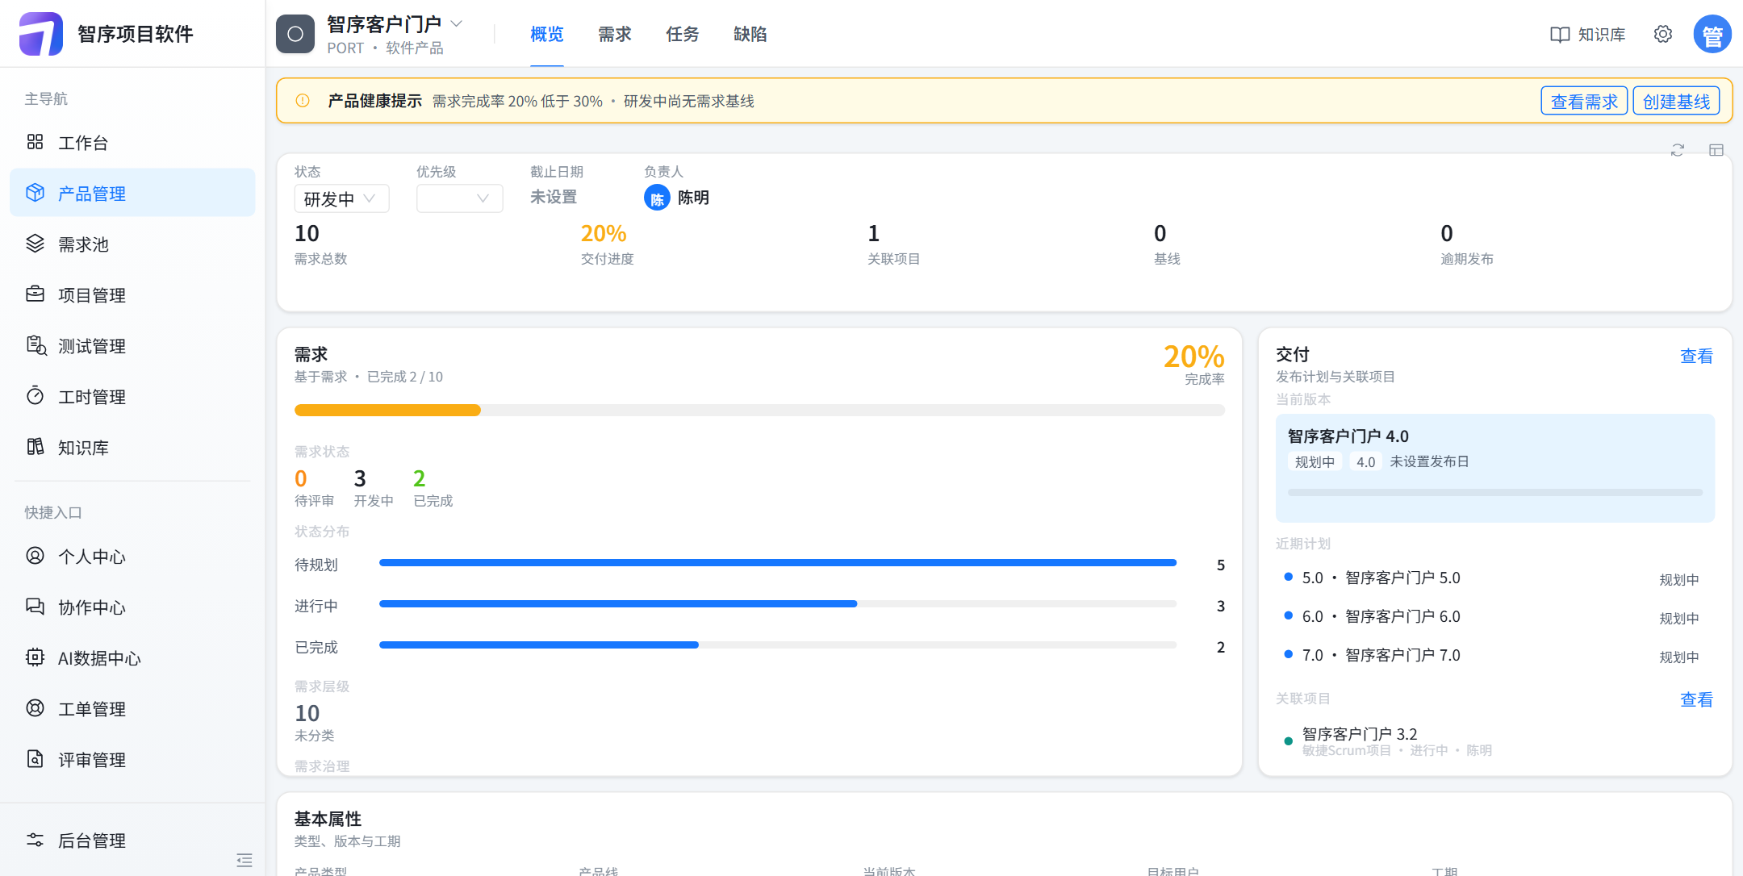Click the 创建基线 button
1743x876 pixels.
[x=1677, y=102]
